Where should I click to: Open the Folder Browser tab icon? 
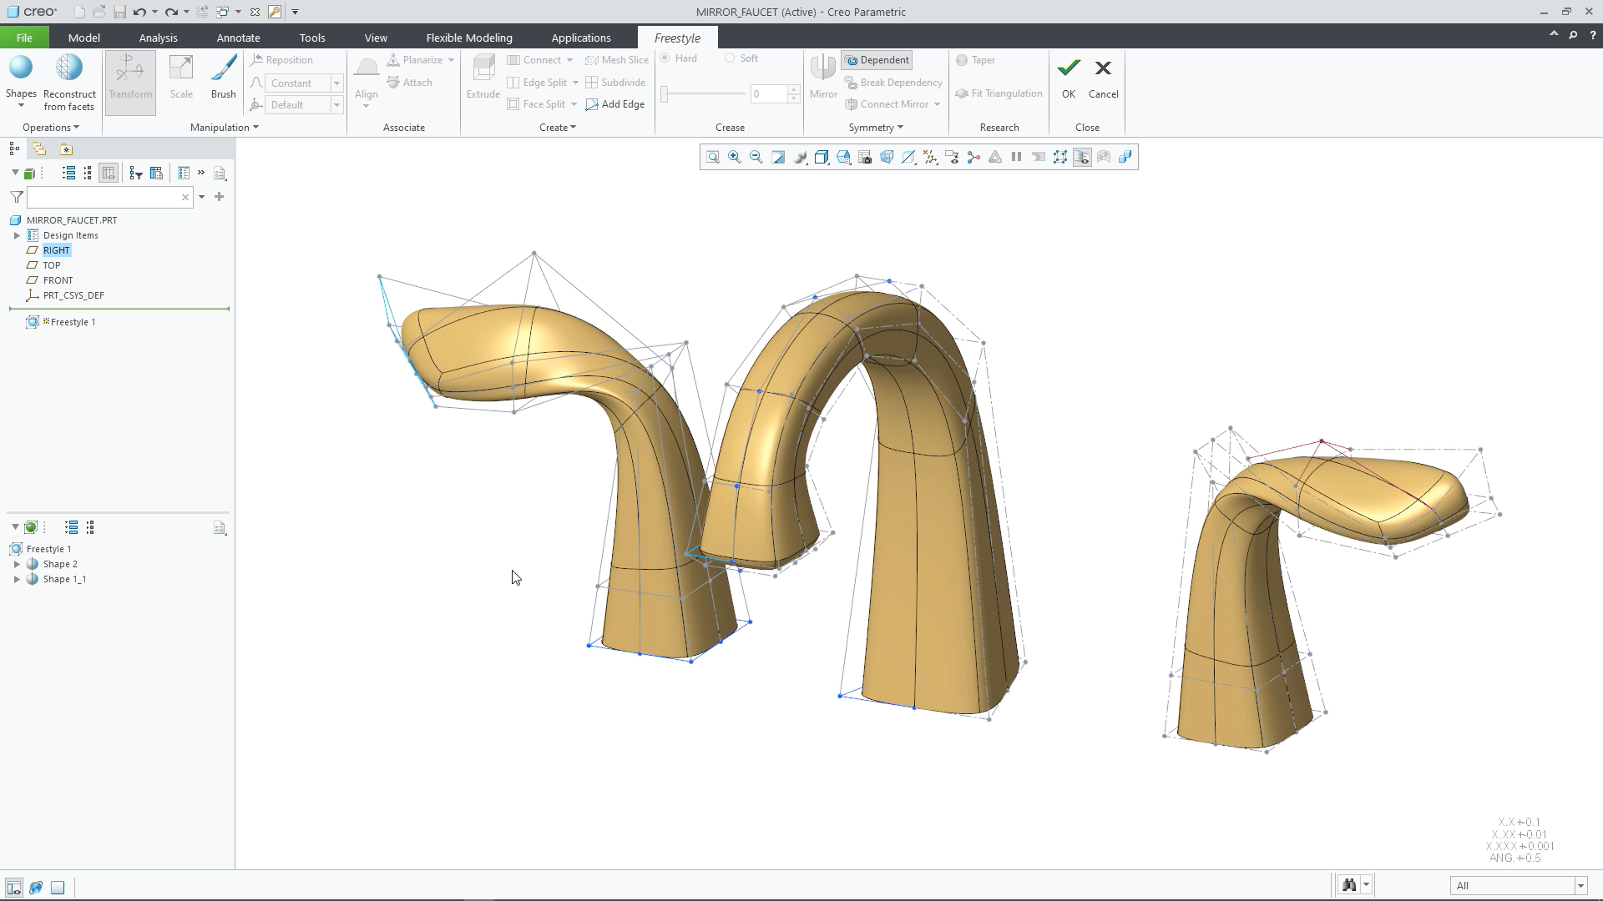coord(39,149)
